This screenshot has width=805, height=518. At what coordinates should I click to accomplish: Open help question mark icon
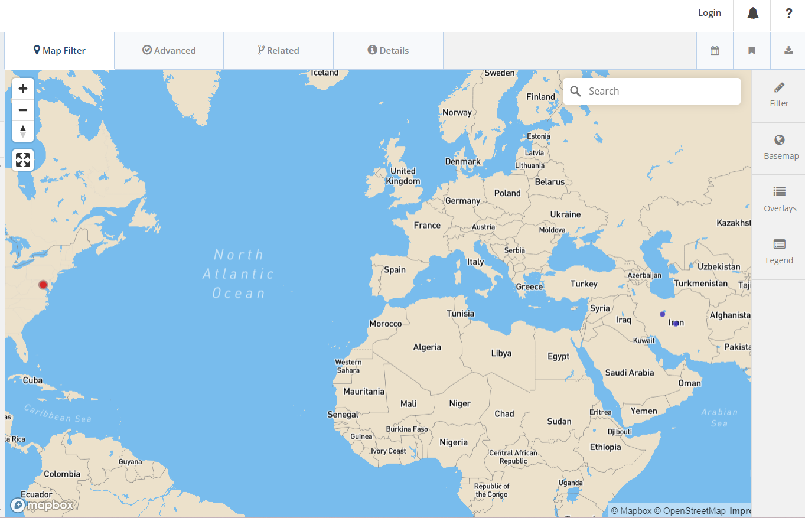(x=788, y=14)
